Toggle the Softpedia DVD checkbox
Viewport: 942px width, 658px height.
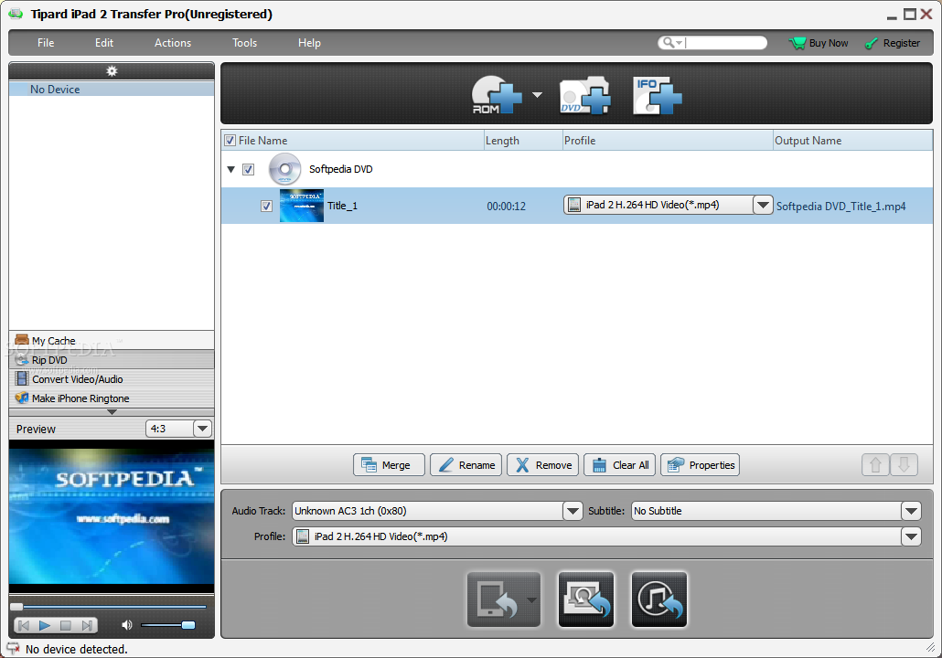click(249, 170)
